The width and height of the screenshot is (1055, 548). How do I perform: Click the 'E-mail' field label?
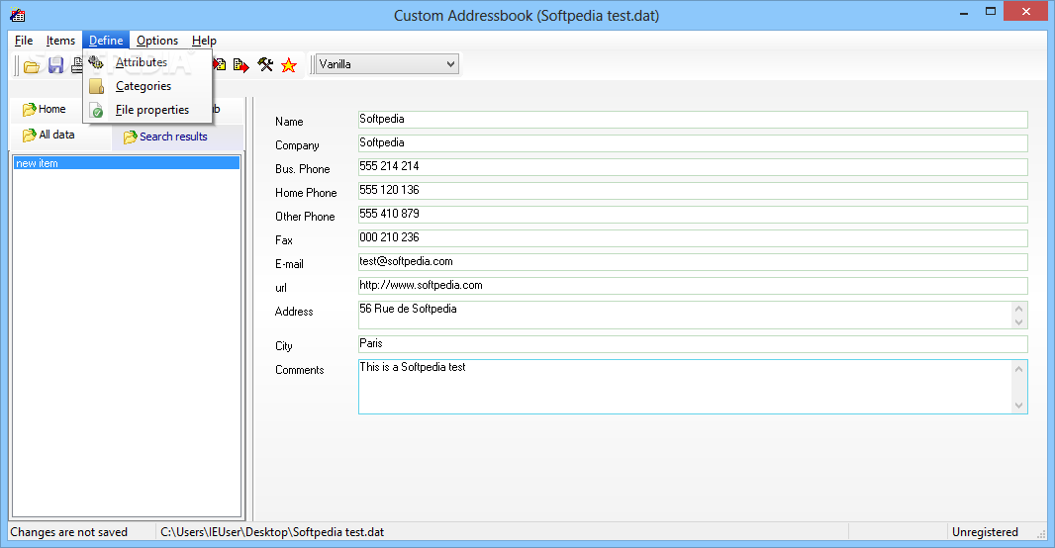[x=289, y=264]
